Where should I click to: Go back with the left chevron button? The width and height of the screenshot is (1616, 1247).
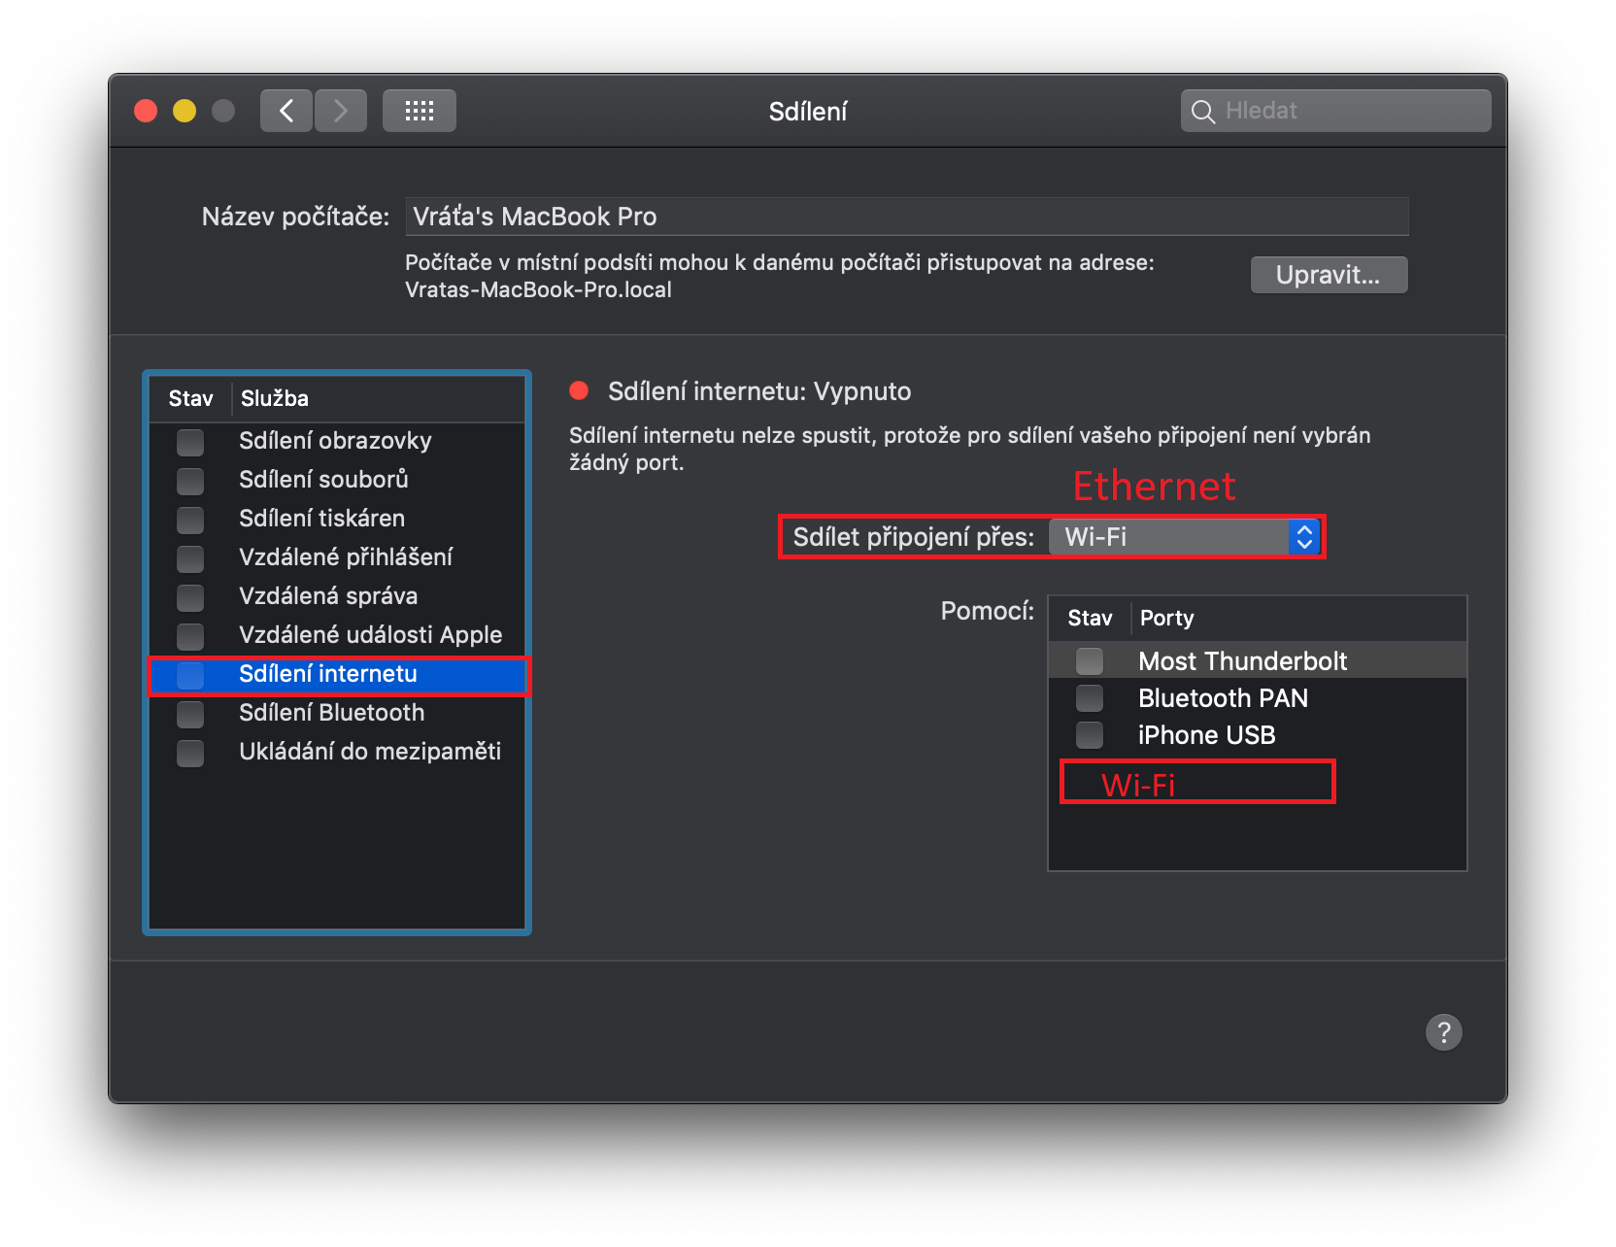click(x=286, y=111)
